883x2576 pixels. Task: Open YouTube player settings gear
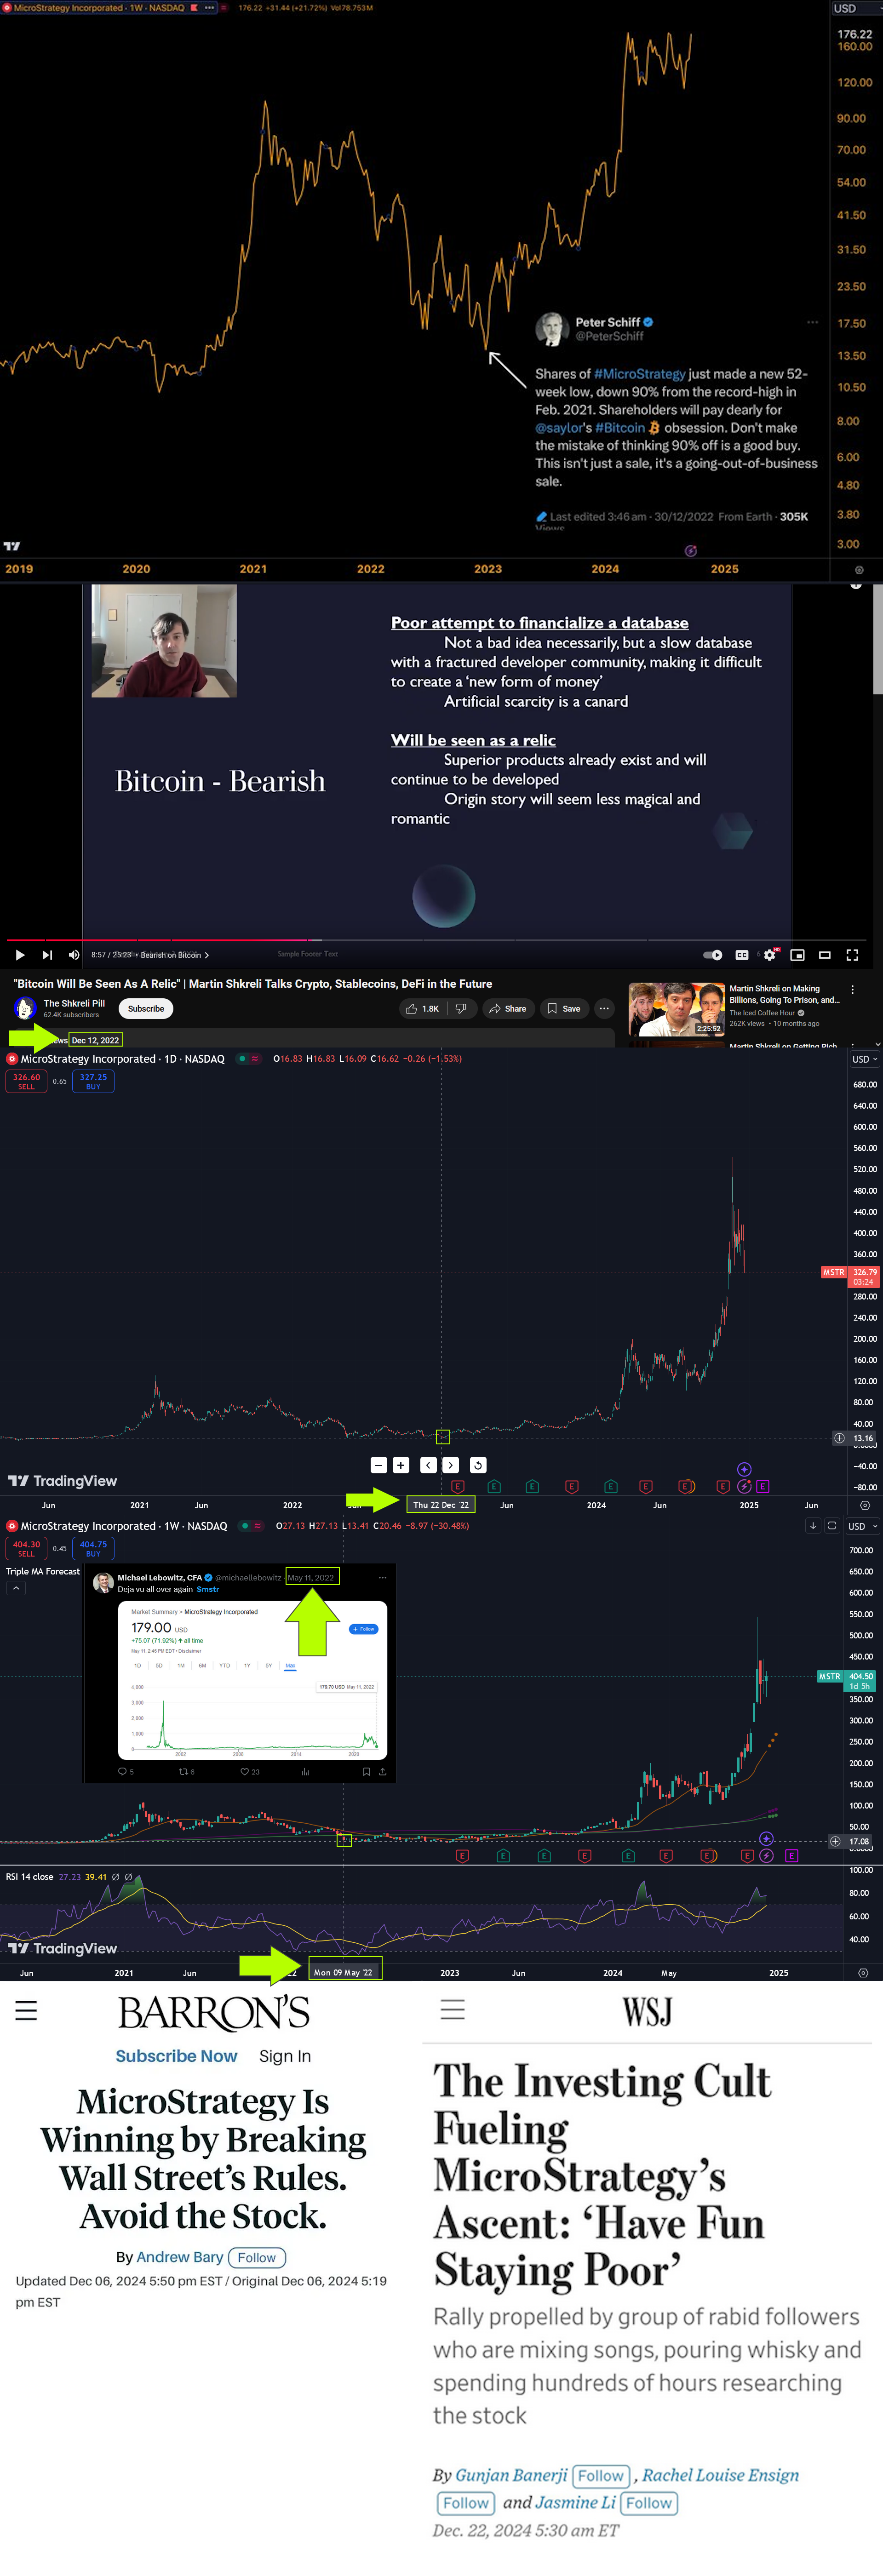pyautogui.click(x=770, y=955)
